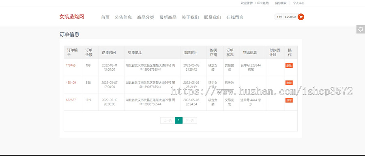365x156 pixels.
Task: Open 关于我们 page
Action: pyautogui.click(x=191, y=17)
